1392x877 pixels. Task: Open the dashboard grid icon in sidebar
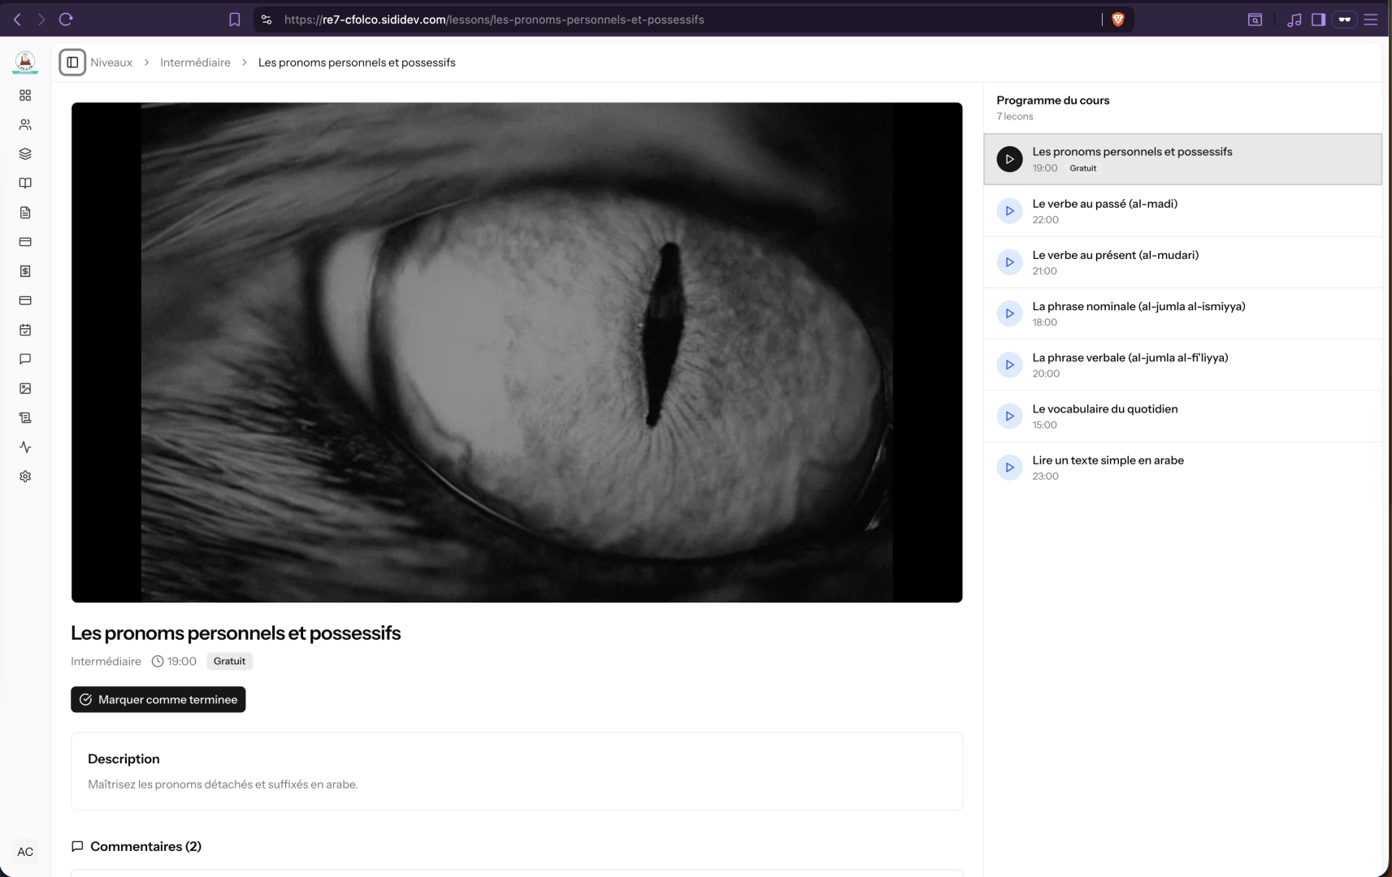click(x=25, y=95)
